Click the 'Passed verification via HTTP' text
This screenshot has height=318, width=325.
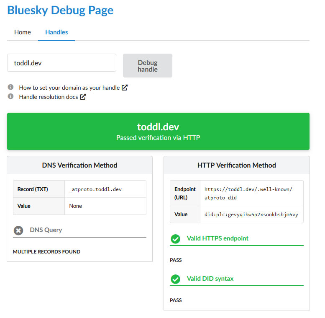158,137
